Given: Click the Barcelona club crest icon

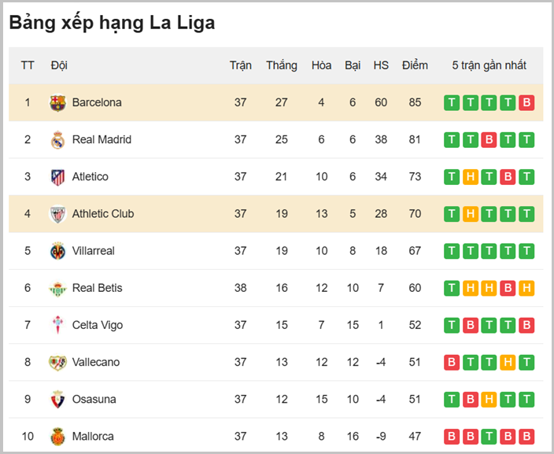Looking at the screenshot, I should pos(57,103).
